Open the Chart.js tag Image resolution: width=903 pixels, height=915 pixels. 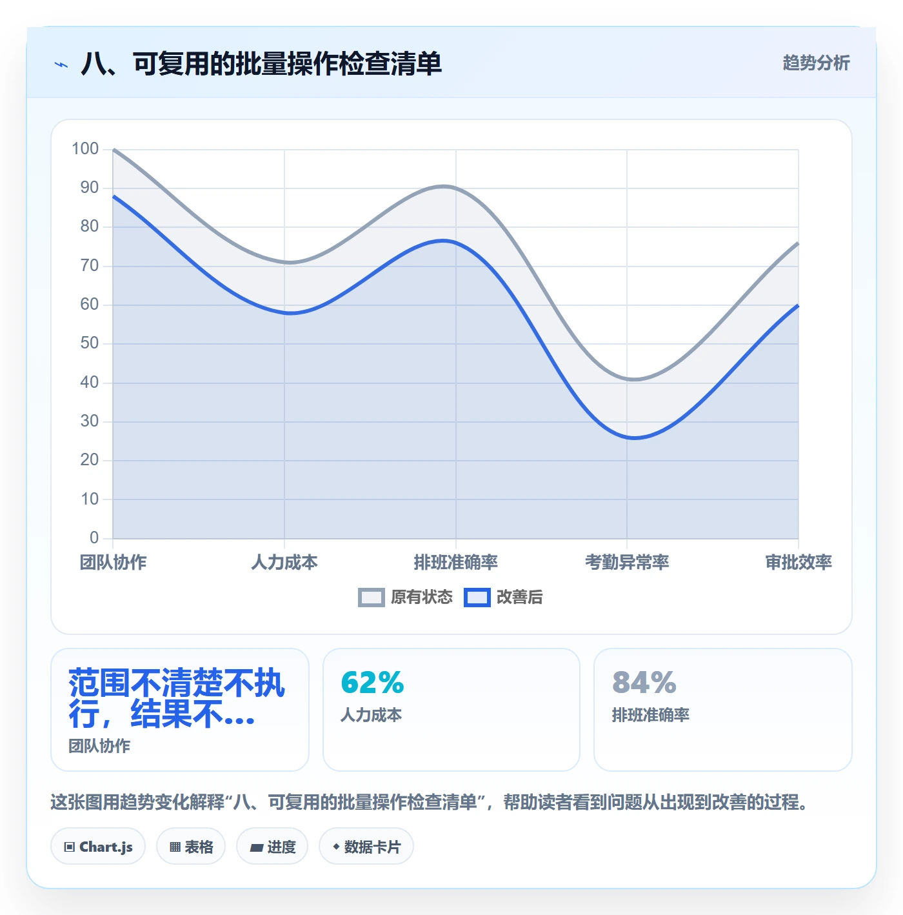pos(98,847)
